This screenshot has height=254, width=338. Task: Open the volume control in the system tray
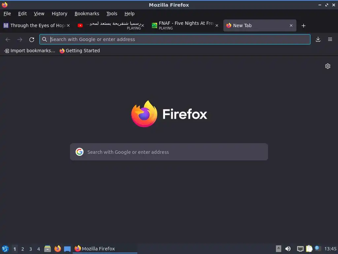pyautogui.click(x=288, y=249)
